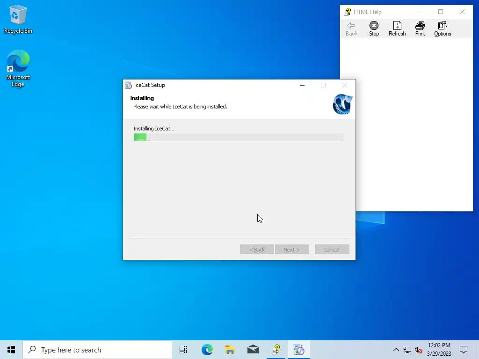Click the taskbar search box
This screenshot has height=359, width=479.
point(97,350)
